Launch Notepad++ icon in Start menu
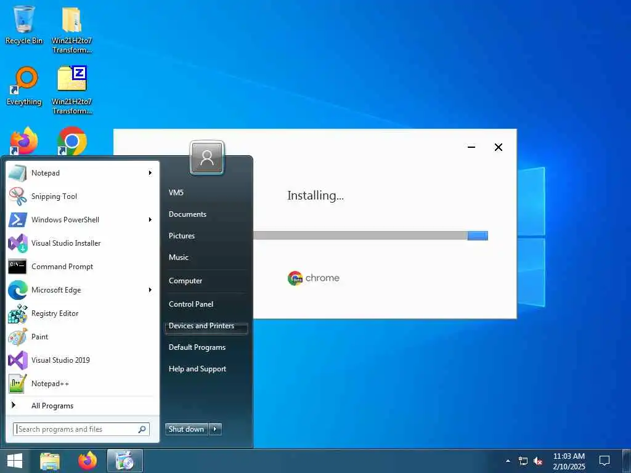631x473 pixels. point(18,383)
